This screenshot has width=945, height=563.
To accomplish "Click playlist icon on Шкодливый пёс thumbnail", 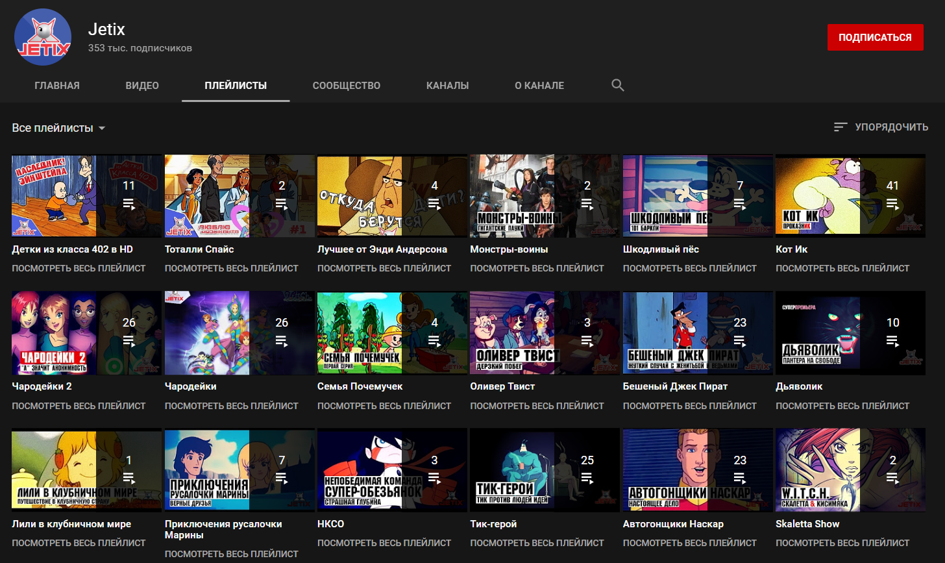I will [x=739, y=204].
